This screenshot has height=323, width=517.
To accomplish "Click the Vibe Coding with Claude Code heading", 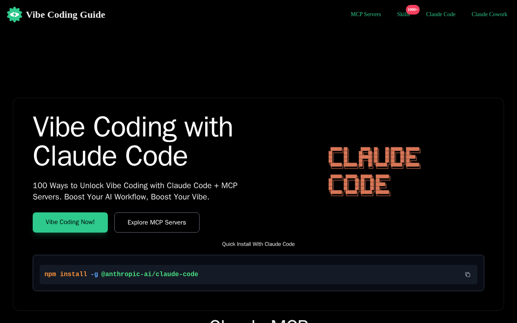I will click(133, 141).
